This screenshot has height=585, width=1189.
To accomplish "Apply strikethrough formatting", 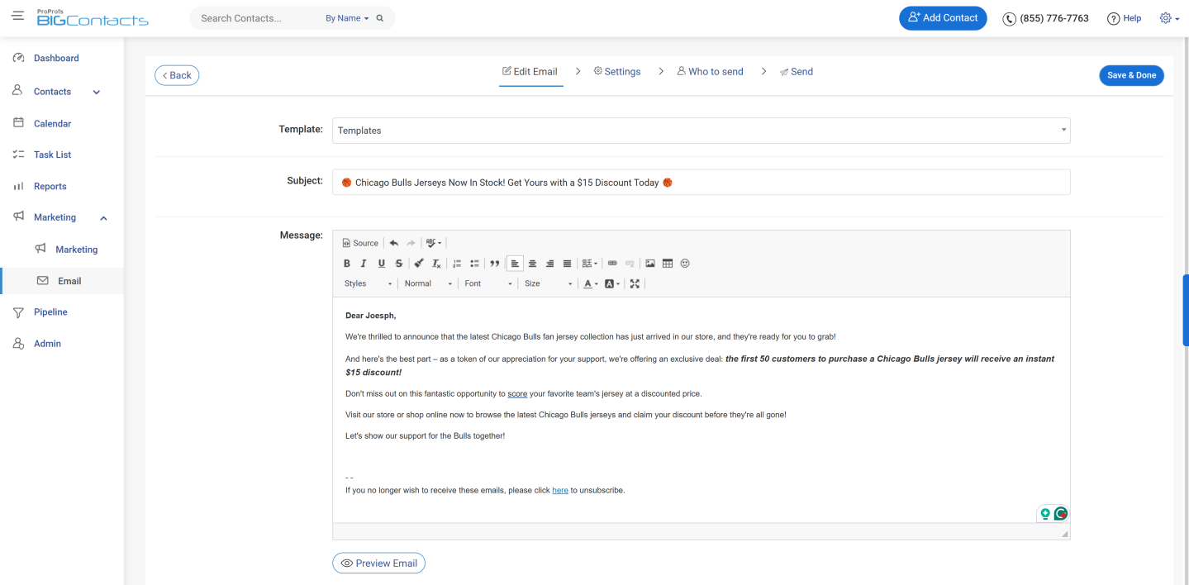I will pyautogui.click(x=398, y=264).
